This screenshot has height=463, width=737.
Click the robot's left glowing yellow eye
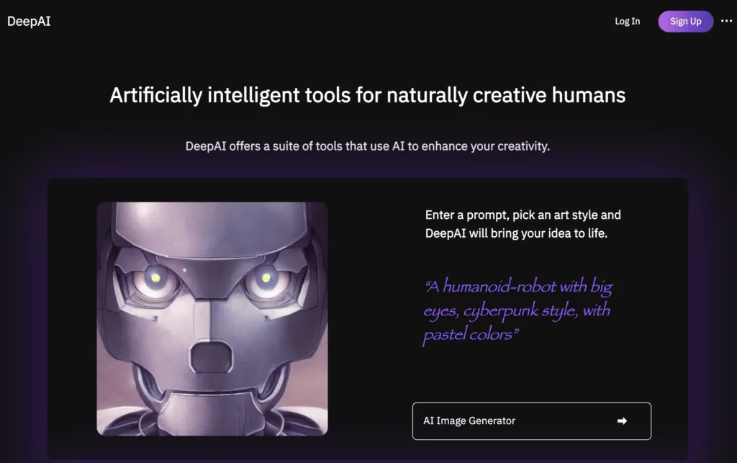[x=155, y=278]
